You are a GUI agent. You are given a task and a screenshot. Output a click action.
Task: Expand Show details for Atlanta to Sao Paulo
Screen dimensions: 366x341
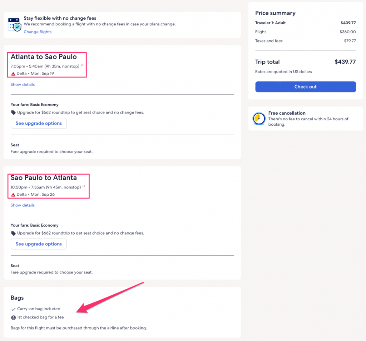pos(23,85)
